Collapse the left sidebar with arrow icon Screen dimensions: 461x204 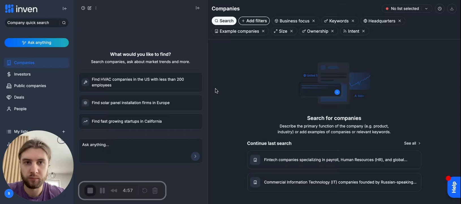(65, 8)
